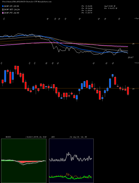Click the '<Tops' marker row label
This screenshot has width=139, height=183.
coord(136,19)
